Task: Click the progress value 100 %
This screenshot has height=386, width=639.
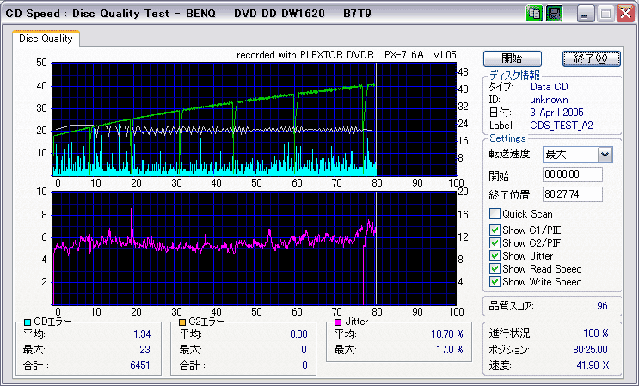Action: [596, 334]
